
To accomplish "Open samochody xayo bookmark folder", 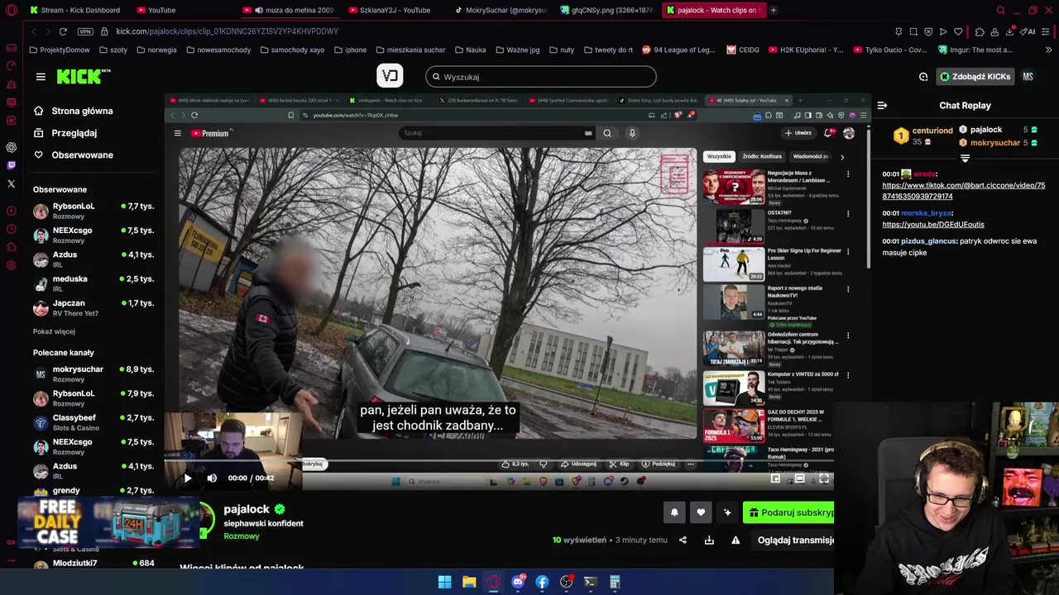I will pyautogui.click(x=292, y=50).
